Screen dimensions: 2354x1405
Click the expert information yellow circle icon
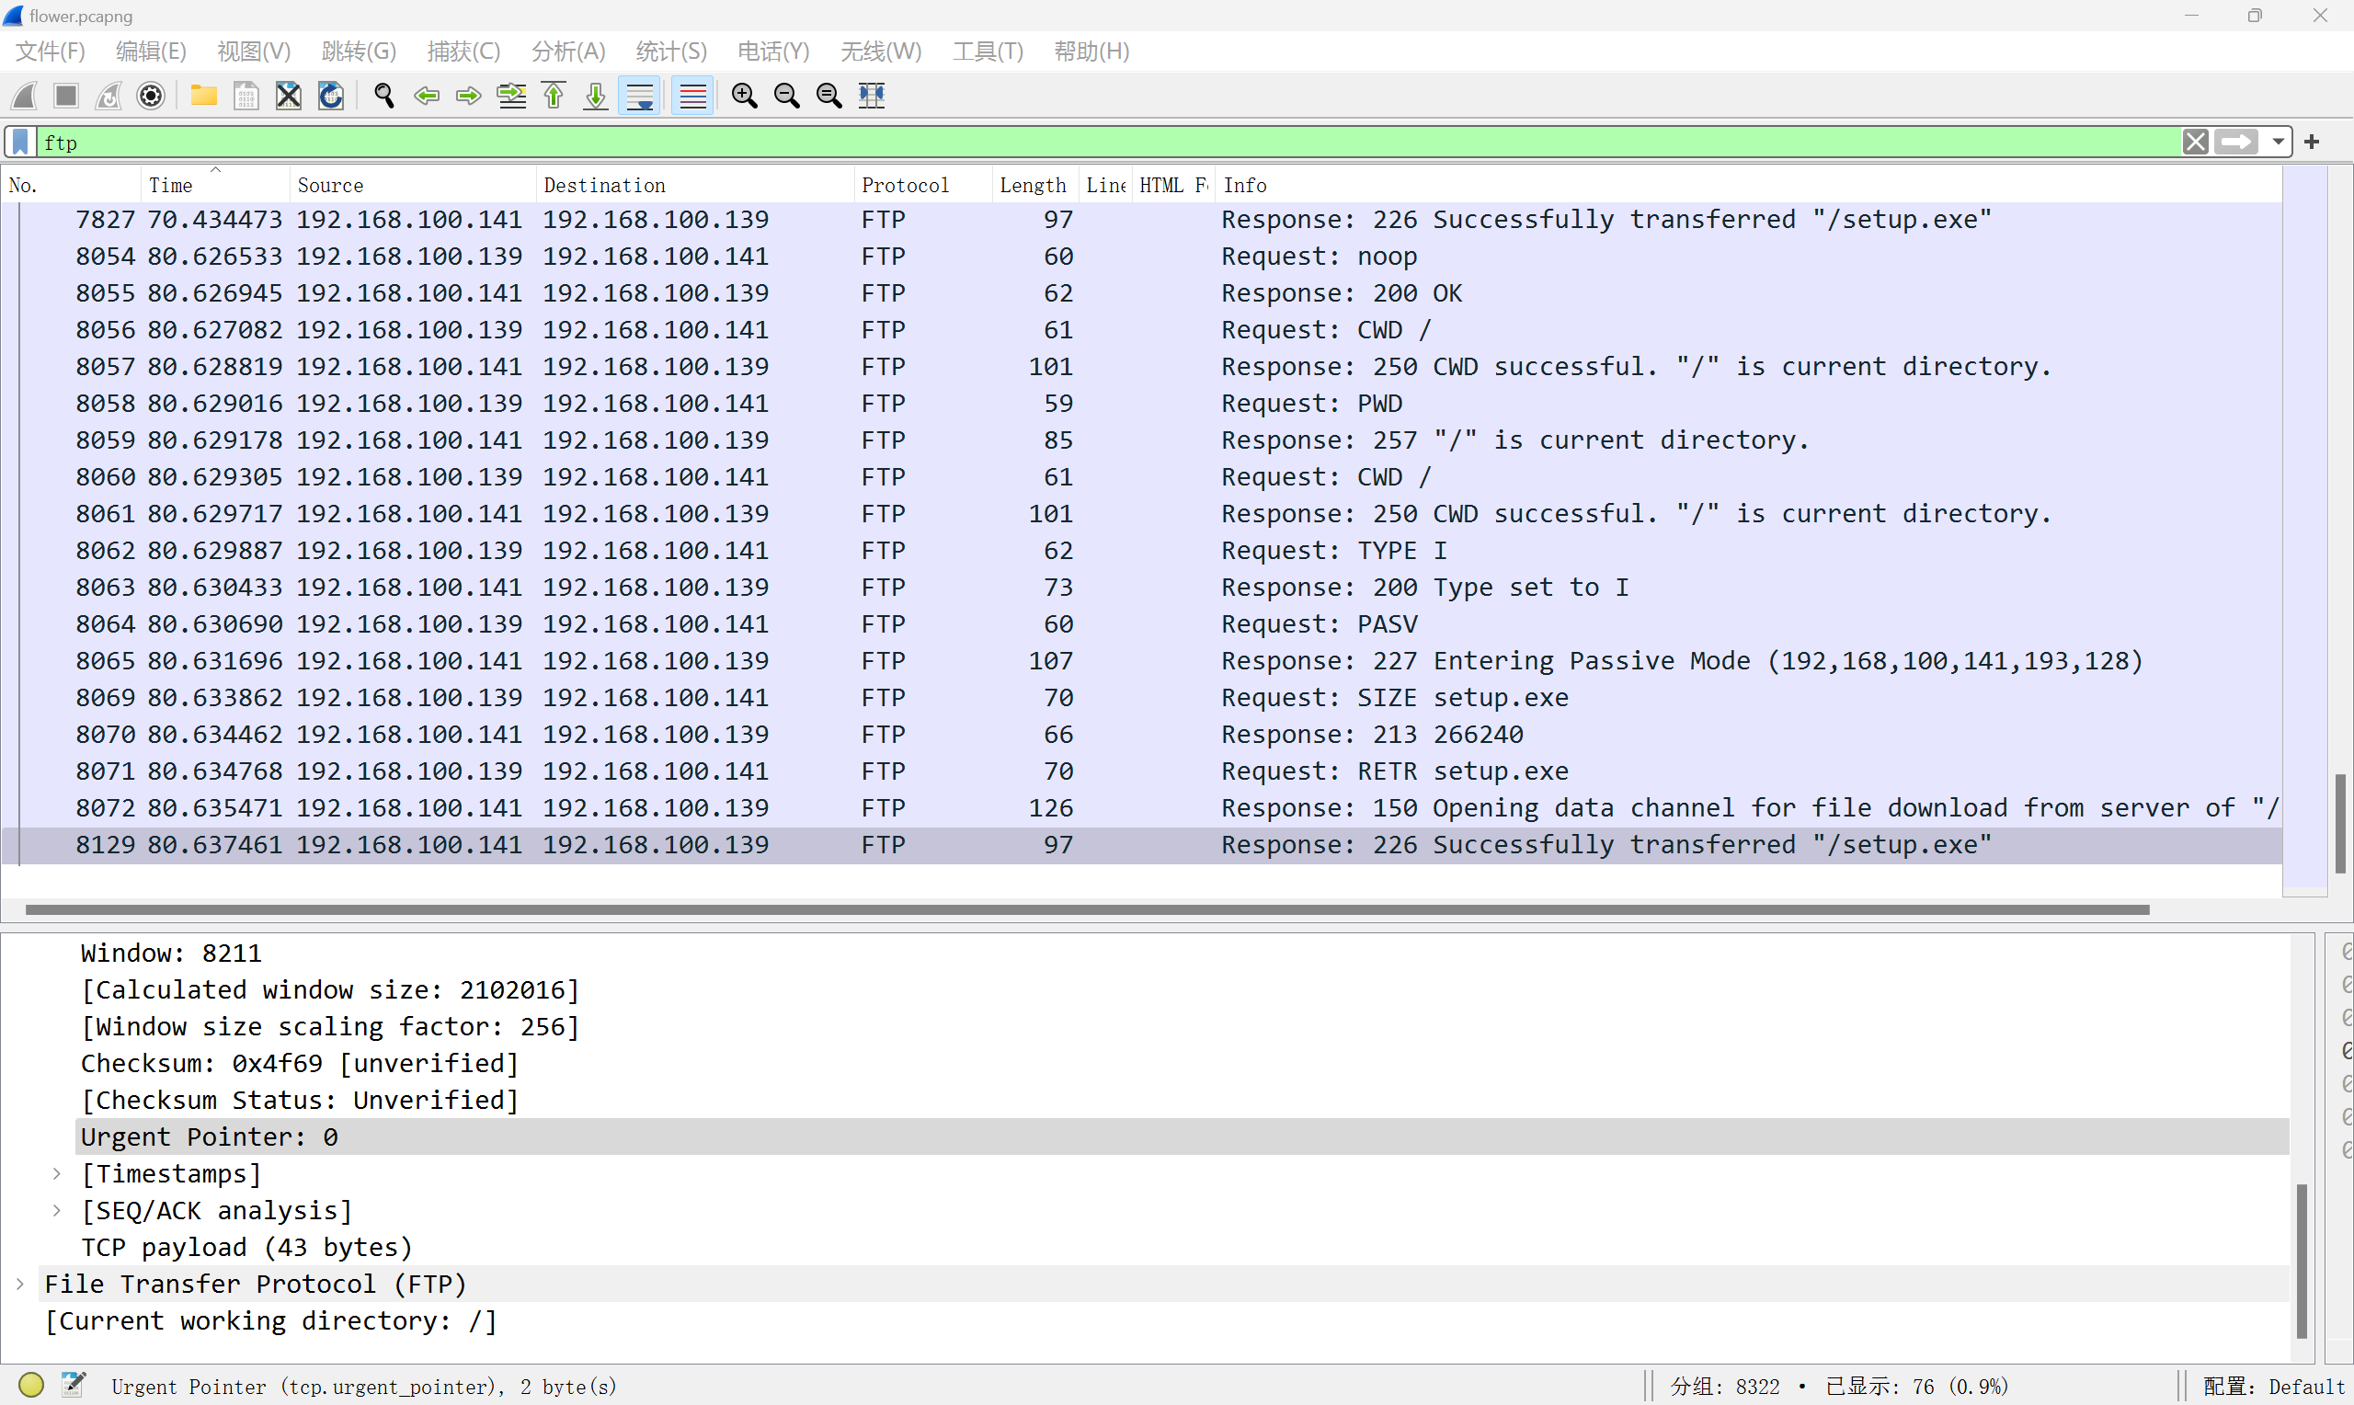coord(31,1385)
